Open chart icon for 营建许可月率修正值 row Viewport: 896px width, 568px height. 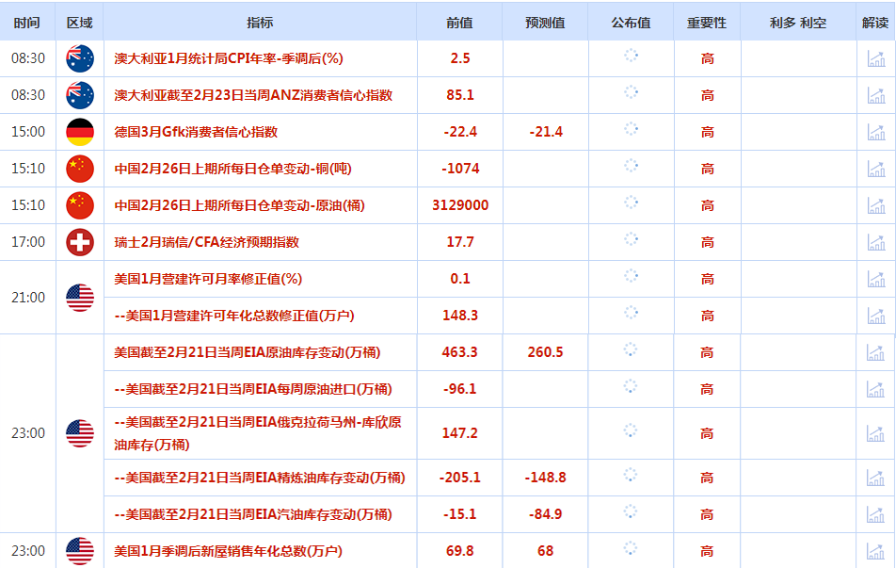pos(876,279)
